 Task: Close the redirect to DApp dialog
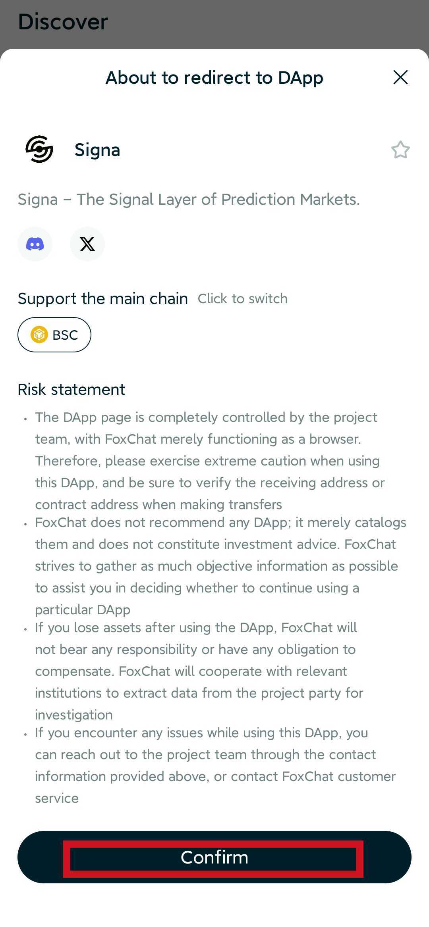(400, 77)
